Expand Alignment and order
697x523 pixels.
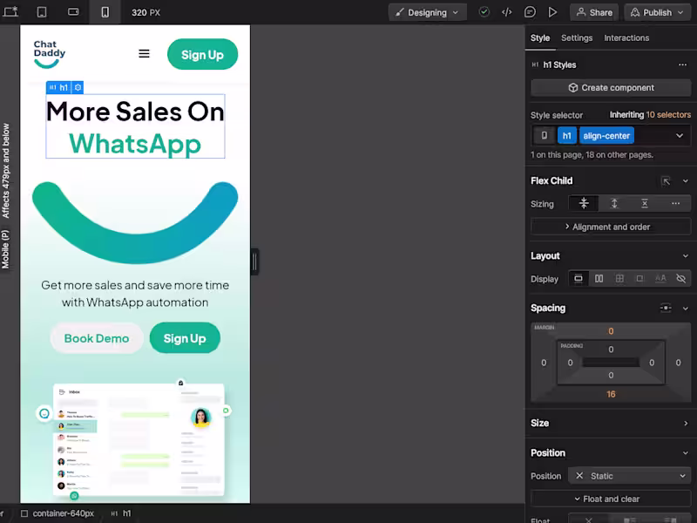611,227
